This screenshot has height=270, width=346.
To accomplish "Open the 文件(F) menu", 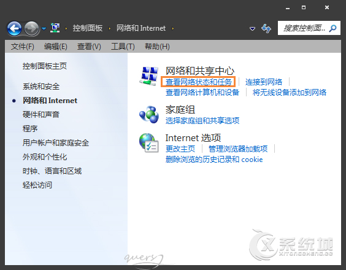I will [23, 47].
